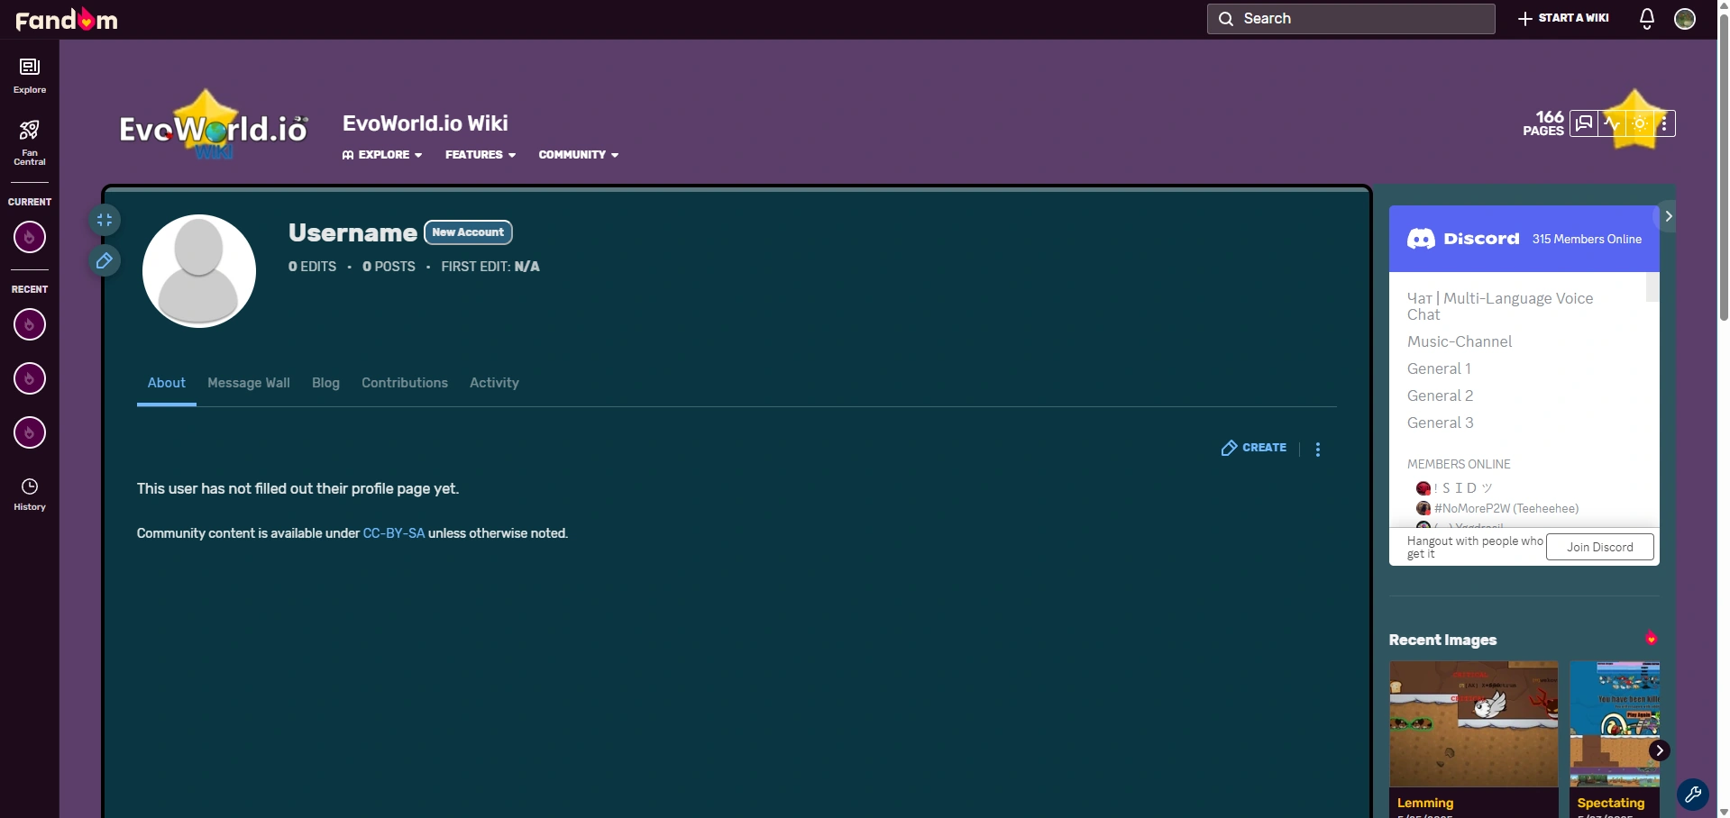
Task: Open the CC-BY-SA license link
Action: tap(394, 533)
